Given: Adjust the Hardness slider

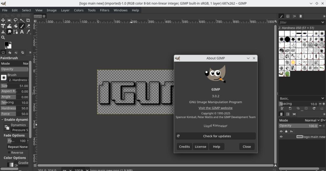Looking at the screenshot, I should 14,108.
